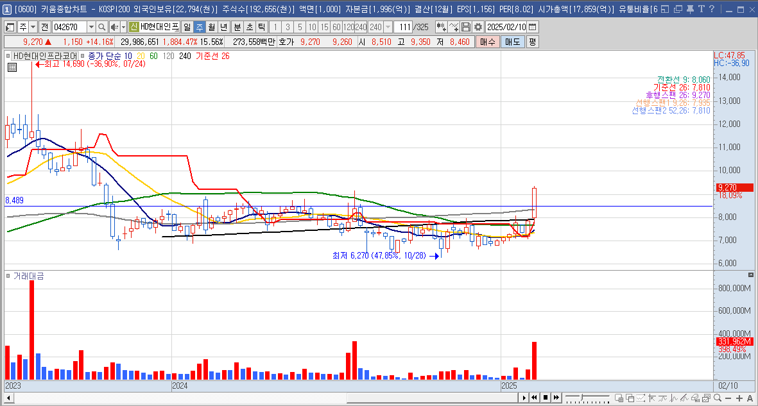The height and width of the screenshot is (406, 758).
Task: Zoom in with the plus icon
Action: 739,398
